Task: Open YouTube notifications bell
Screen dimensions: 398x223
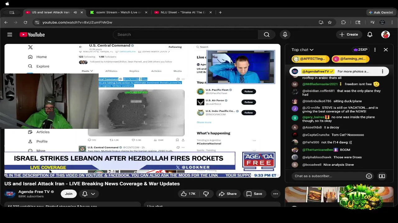Action: pyautogui.click(x=370, y=35)
